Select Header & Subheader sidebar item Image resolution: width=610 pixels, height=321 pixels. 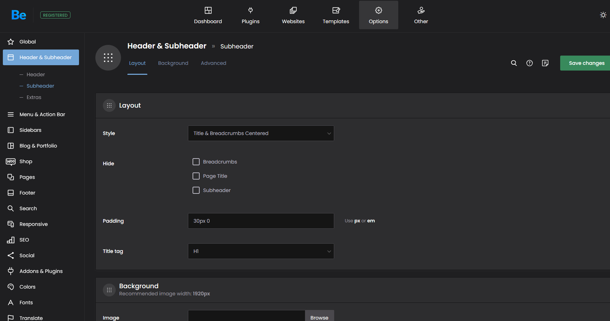pyautogui.click(x=41, y=57)
